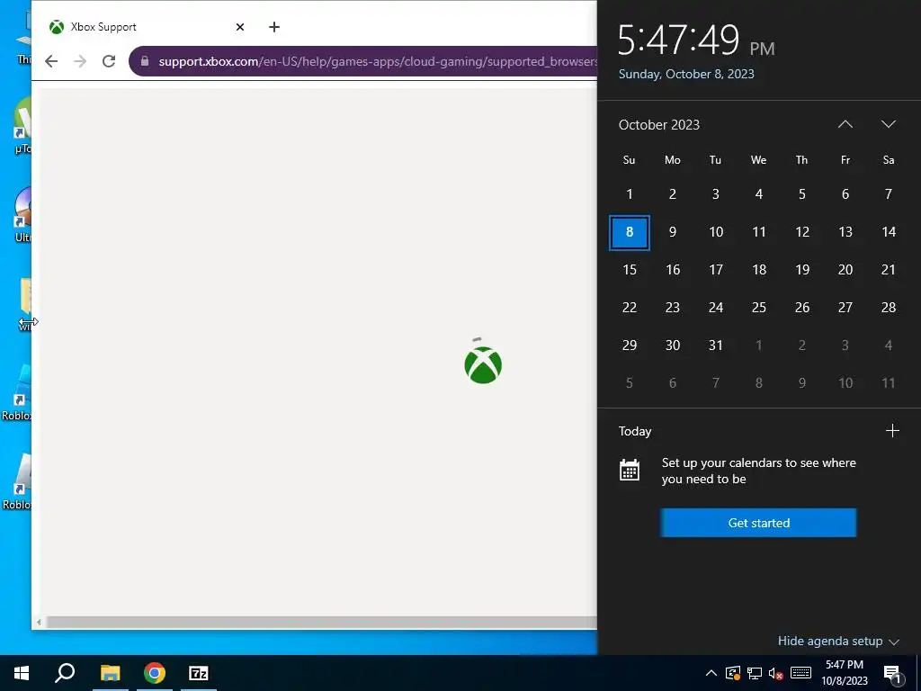Select October 14 in the calendar
The image size is (921, 691).
click(888, 232)
